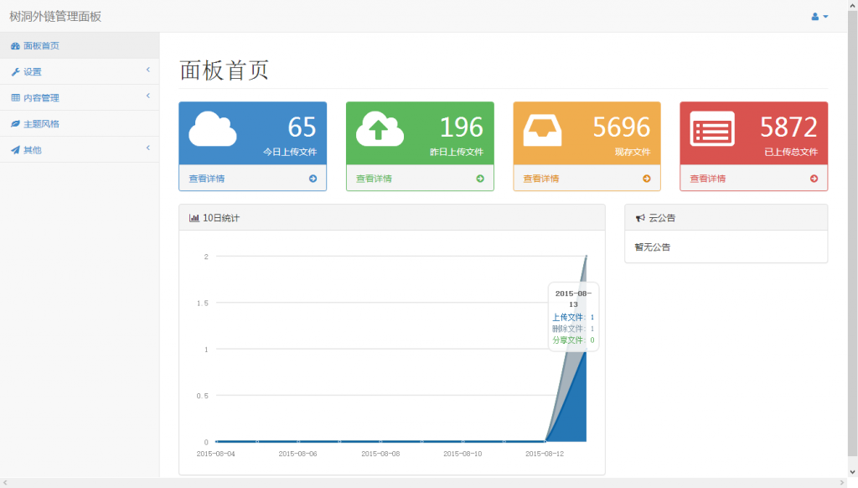Screen dimensions: 858x488
Task: View details of 昨日上传文件 card
Action: [x=420, y=179]
